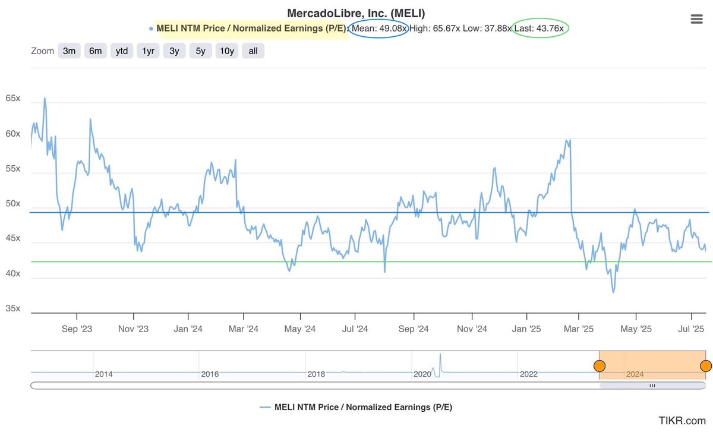Click the Mar '24 x-axis label
The width and height of the screenshot is (713, 432).
click(243, 329)
